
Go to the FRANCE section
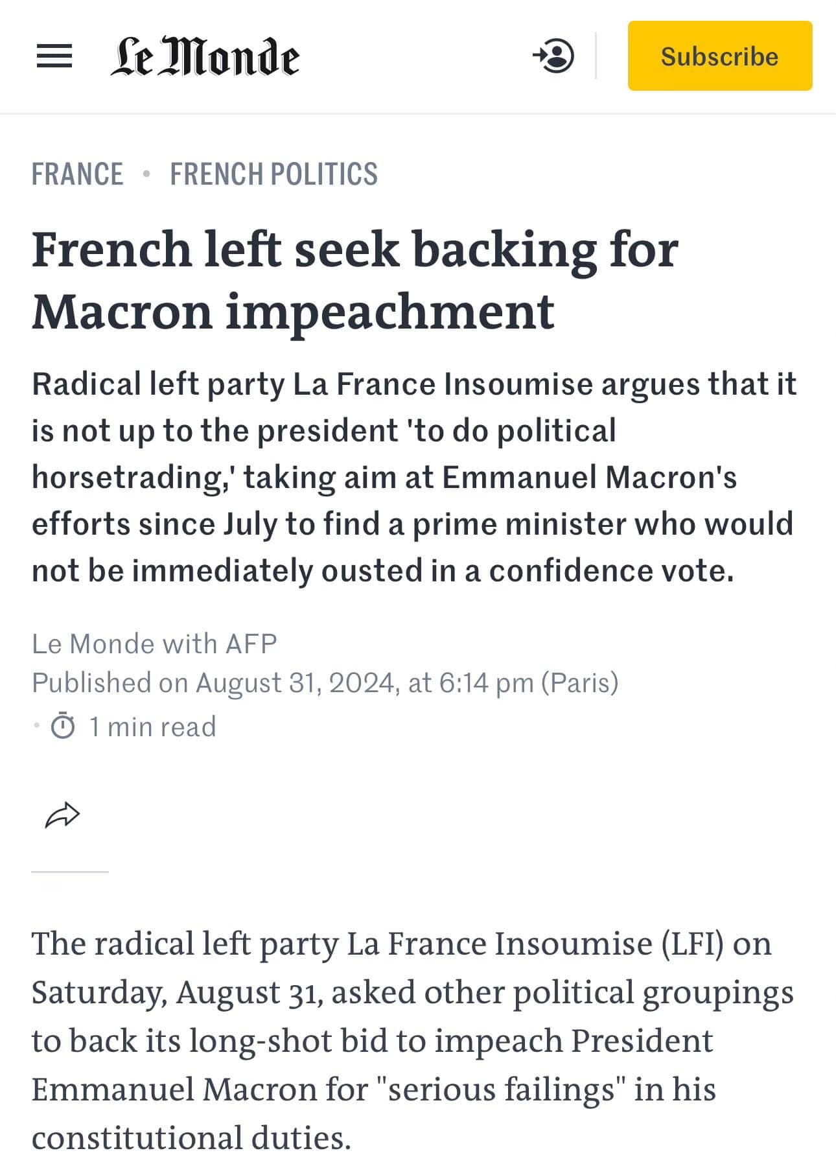pos(77,174)
